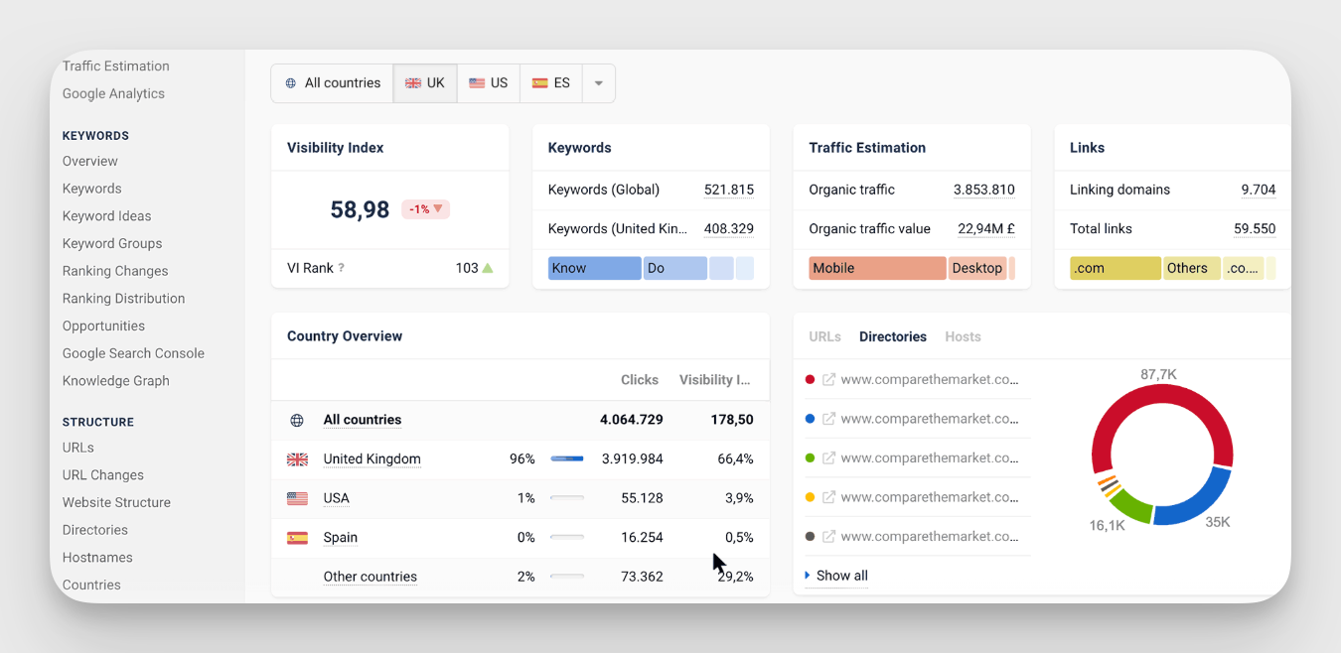Switch country filter to ES
Screen dimensions: 1341x653
click(551, 83)
